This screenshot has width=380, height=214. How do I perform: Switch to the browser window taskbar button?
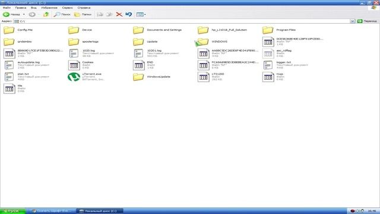pos(52,211)
